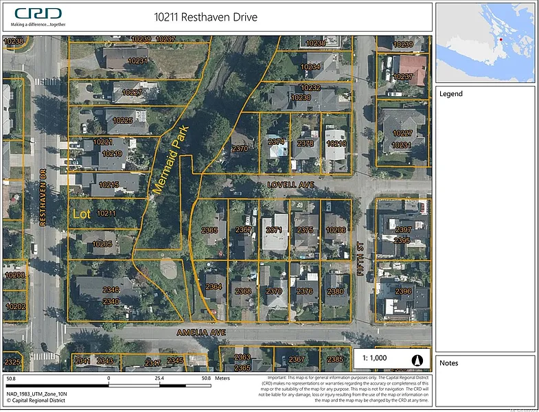Viewport: 539px width, 412px height.
Task: Select parcel 2371 with the white roof
Action: point(274,231)
